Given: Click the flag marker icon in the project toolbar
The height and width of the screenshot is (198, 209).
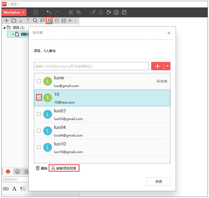Looking at the screenshot, I should coord(42,20).
